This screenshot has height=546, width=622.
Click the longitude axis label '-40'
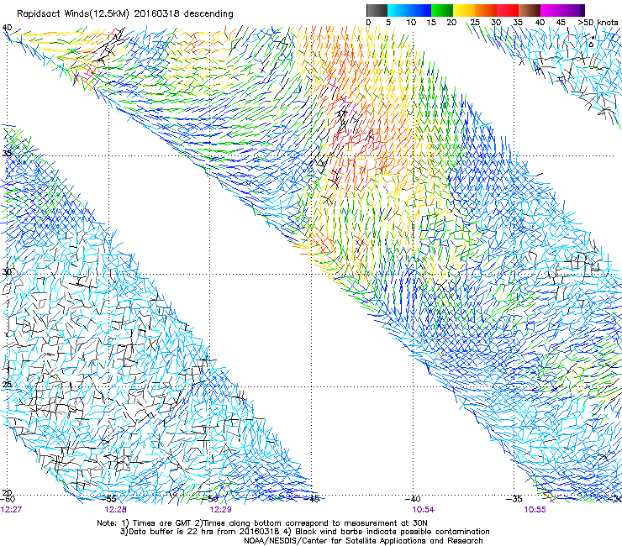[413, 499]
